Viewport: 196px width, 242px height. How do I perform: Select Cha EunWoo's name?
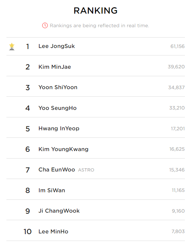coord(57,170)
